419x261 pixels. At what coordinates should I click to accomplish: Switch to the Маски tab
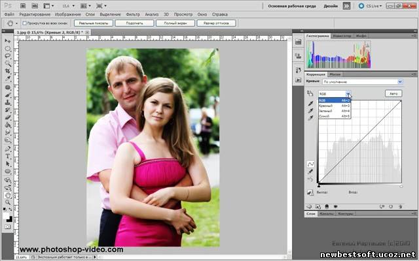335,74
